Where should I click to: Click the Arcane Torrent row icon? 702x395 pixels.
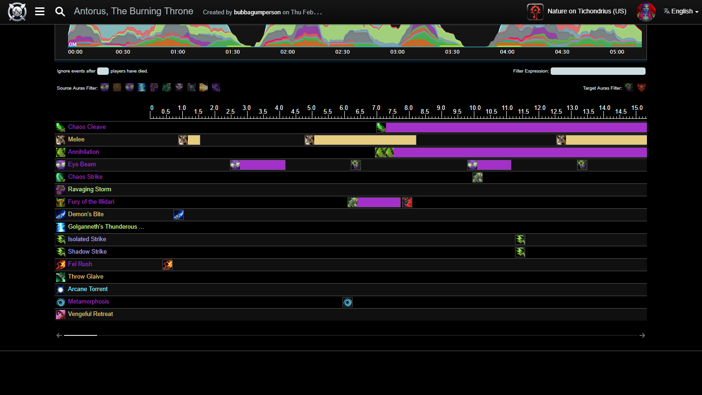[61, 289]
